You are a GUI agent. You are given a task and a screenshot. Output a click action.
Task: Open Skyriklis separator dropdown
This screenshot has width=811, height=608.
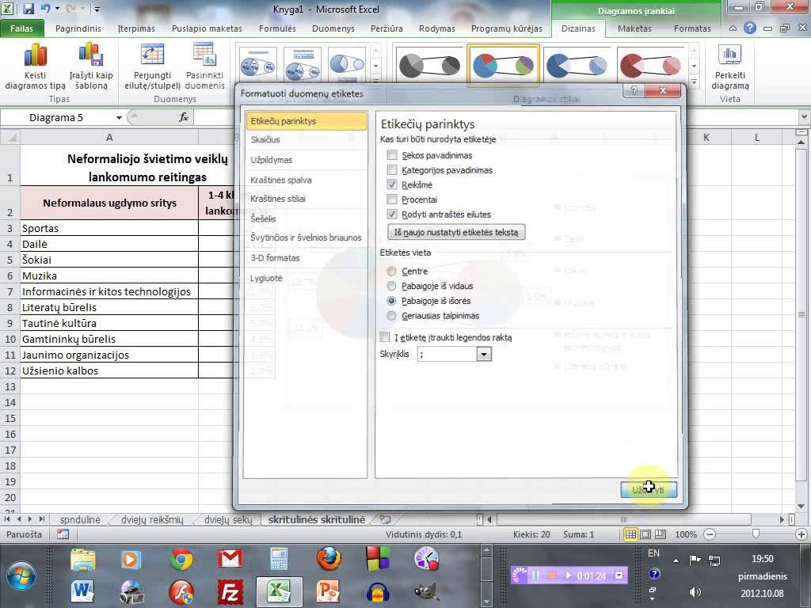(x=484, y=354)
